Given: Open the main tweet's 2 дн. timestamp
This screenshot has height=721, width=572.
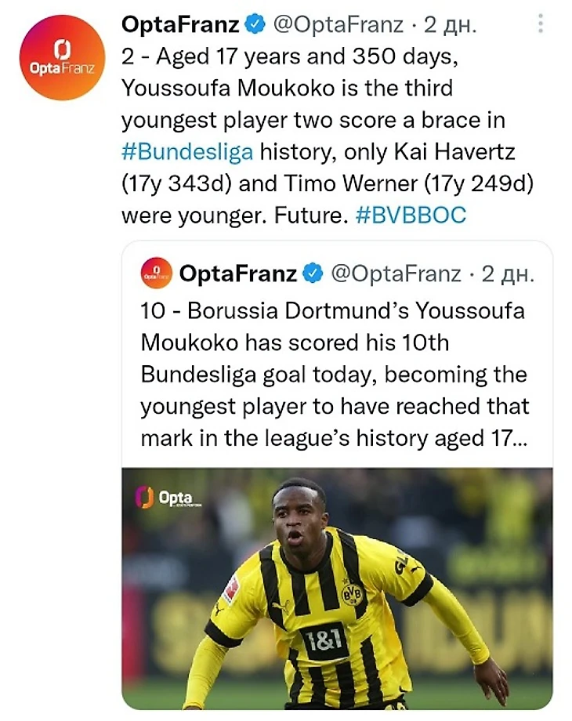Looking at the screenshot, I should pyautogui.click(x=450, y=25).
